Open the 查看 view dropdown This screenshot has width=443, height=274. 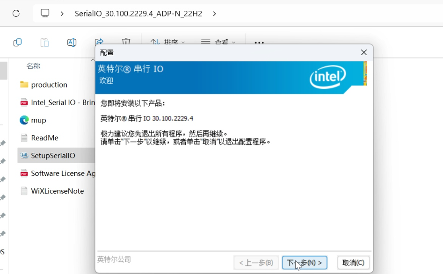218,43
